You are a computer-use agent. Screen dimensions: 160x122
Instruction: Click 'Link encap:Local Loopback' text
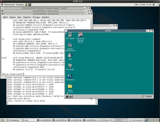tap(27, 39)
